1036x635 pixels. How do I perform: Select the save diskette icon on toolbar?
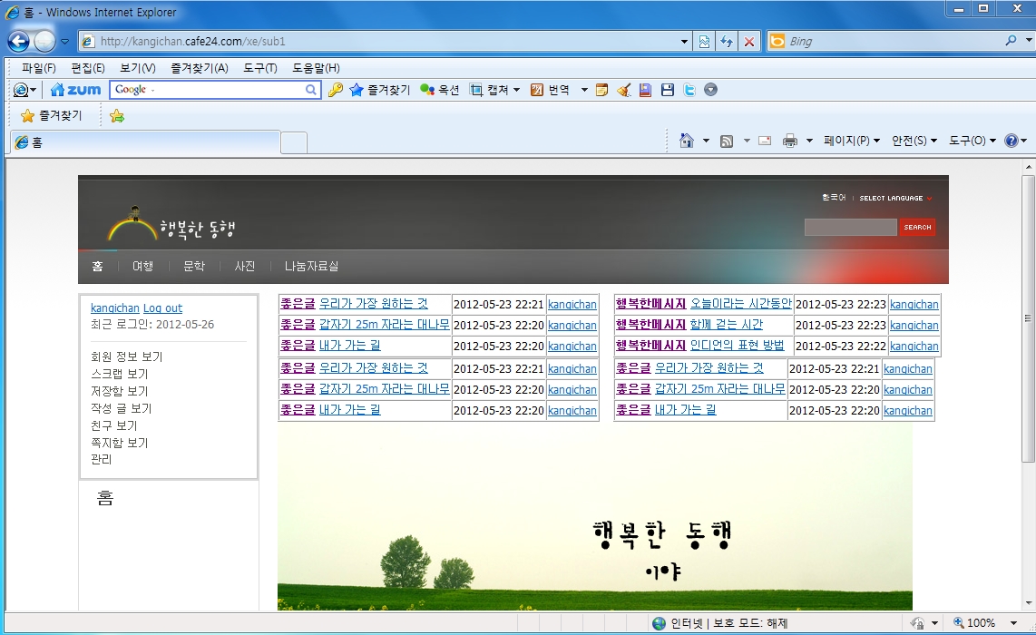(667, 89)
